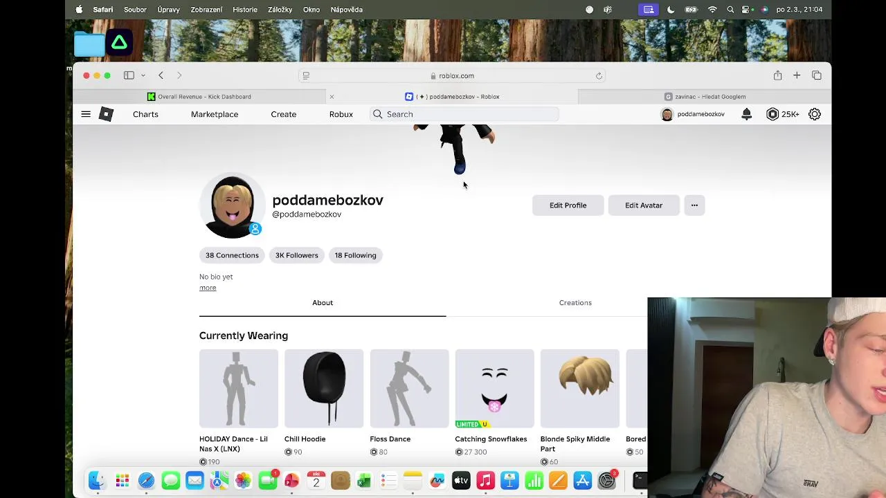Open App Store from the Dock
The width and height of the screenshot is (886, 498).
pyautogui.click(x=582, y=480)
